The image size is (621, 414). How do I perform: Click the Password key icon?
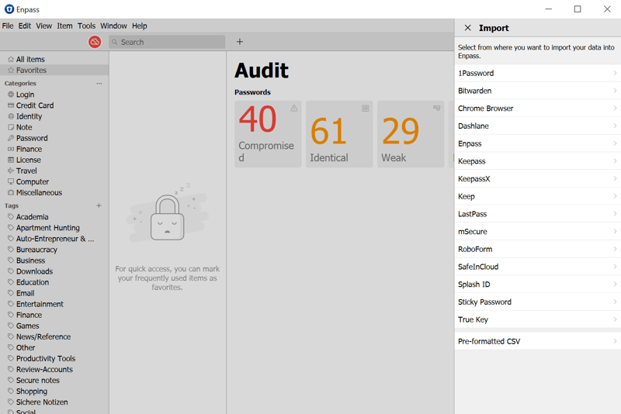[11, 138]
